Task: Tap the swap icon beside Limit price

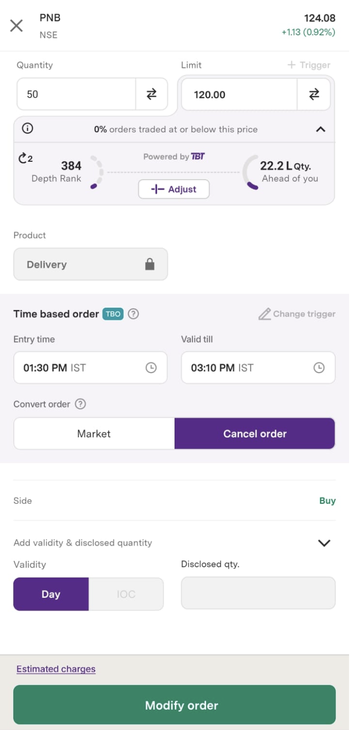Action: 314,95
